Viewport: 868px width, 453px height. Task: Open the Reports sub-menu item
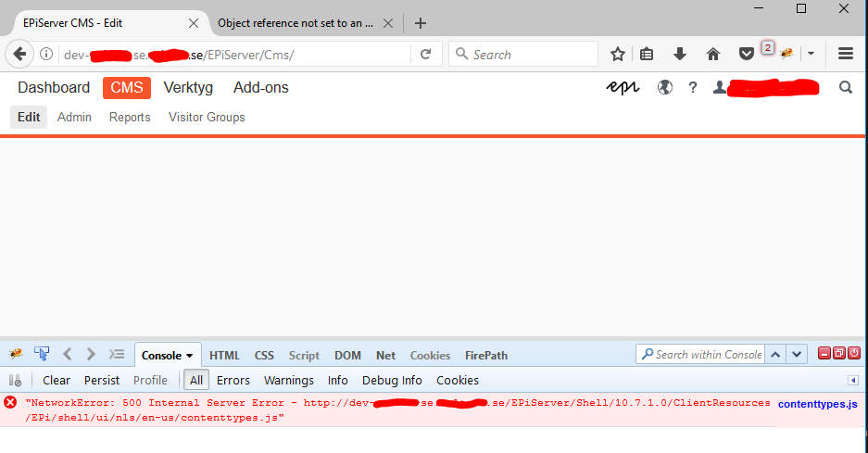click(x=130, y=118)
